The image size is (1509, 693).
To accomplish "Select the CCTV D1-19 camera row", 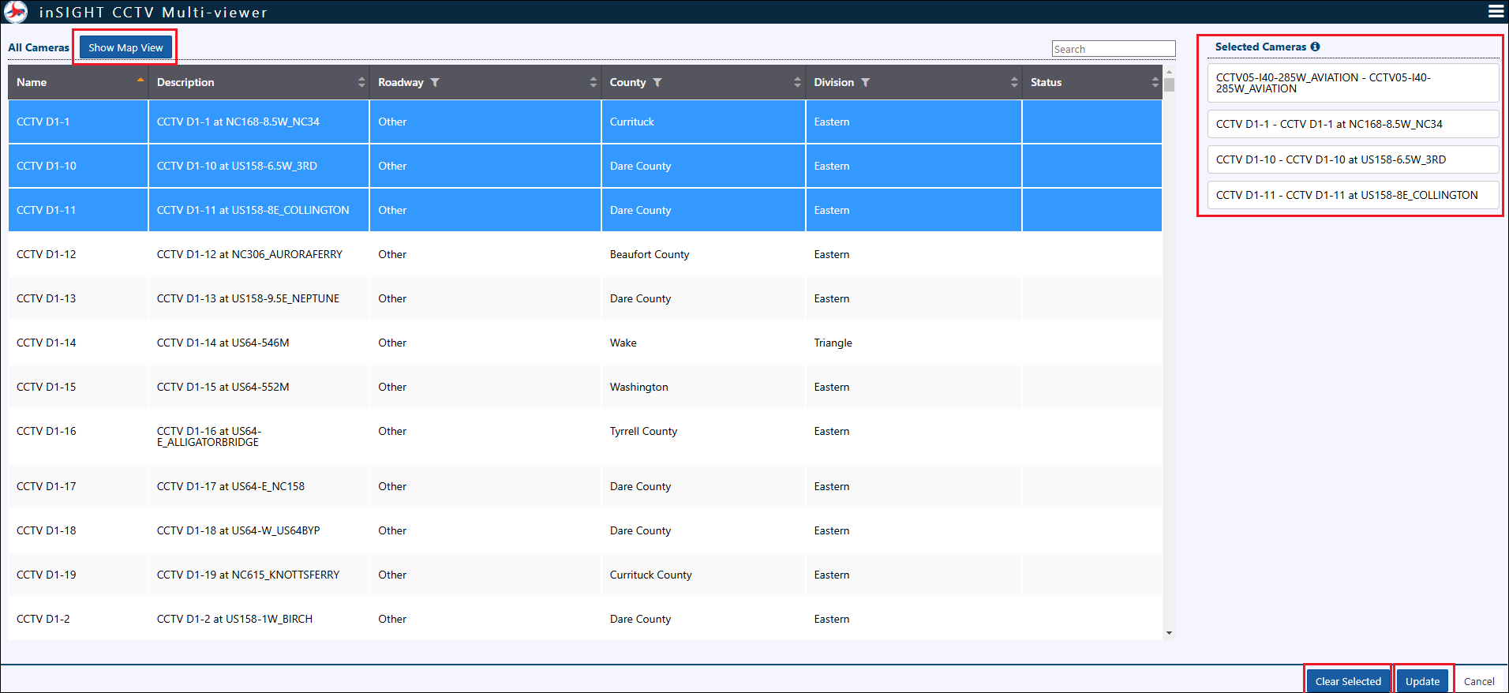I will 585,575.
